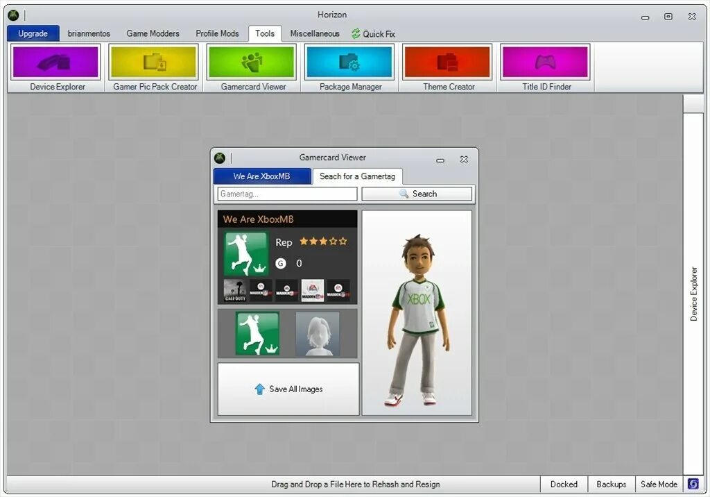Maximize the Horizon main window
710x497 pixels.
668,17
